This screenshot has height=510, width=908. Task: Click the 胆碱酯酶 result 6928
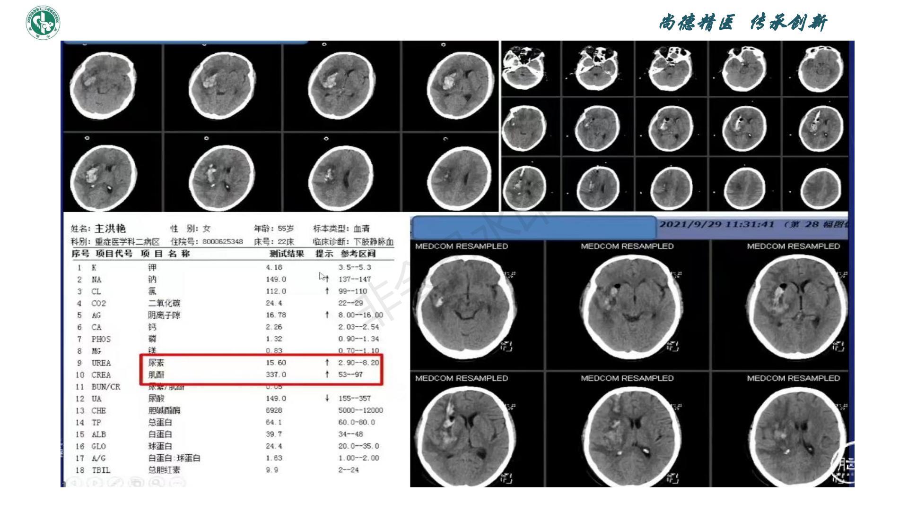[274, 410]
